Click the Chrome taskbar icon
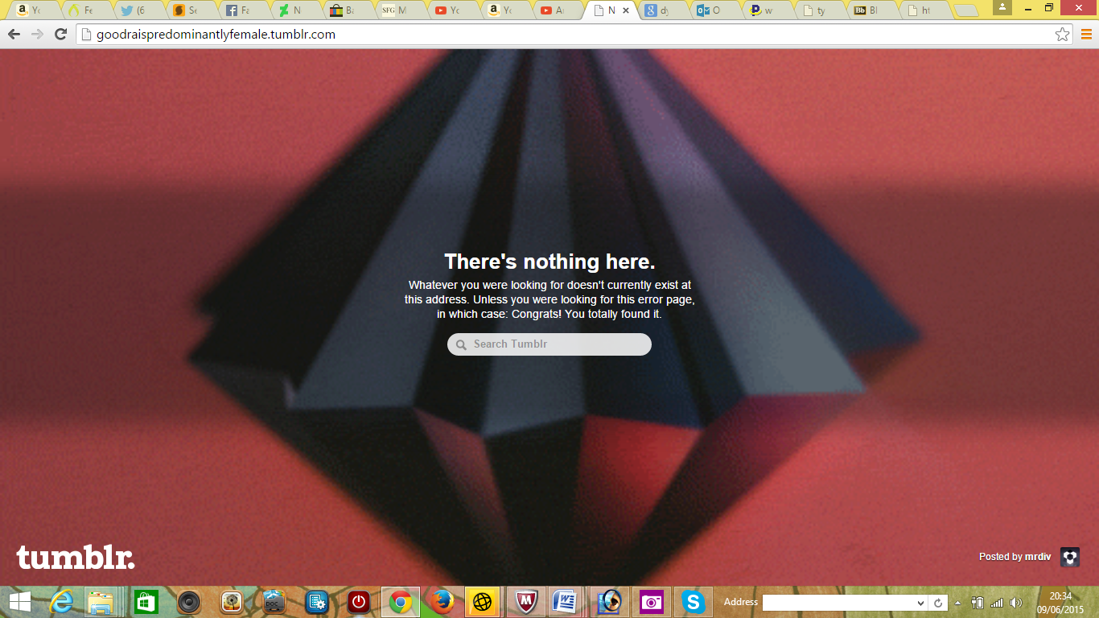Screen dimensions: 1099x618 tap(400, 602)
